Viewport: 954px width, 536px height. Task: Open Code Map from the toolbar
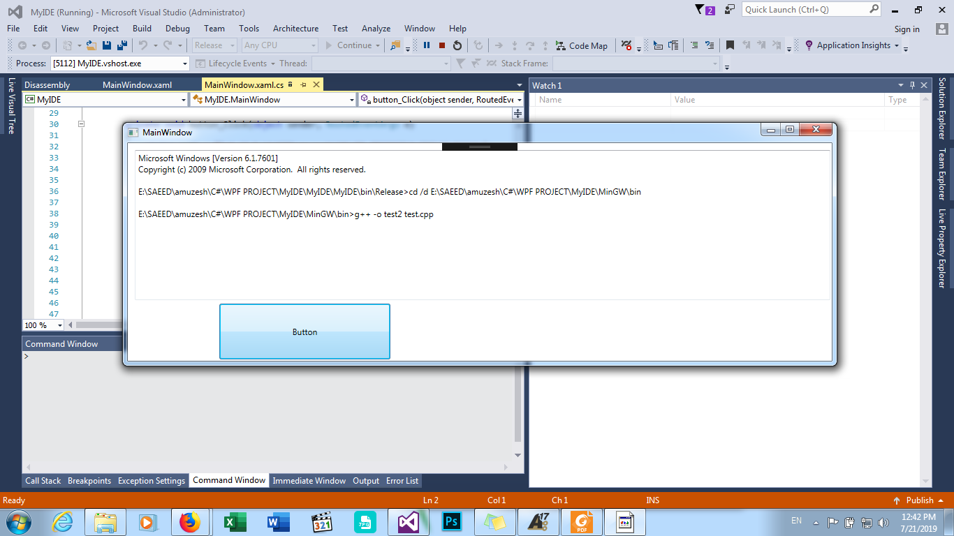[x=582, y=45]
